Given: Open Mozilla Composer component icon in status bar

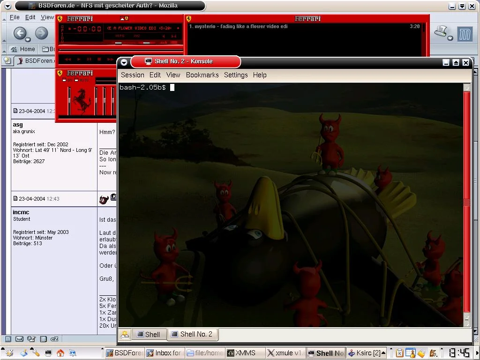Looking at the screenshot, I should click(31, 339).
